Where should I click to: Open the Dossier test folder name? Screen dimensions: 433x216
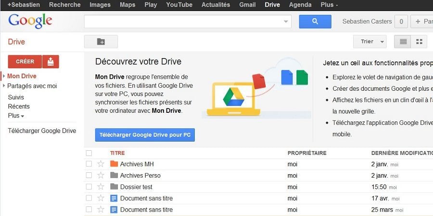click(x=136, y=187)
